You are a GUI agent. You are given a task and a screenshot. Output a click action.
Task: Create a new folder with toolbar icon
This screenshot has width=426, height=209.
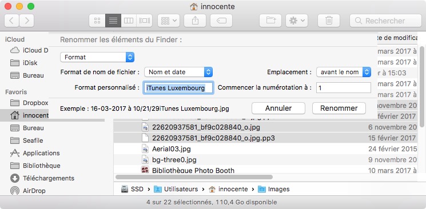coord(270,21)
